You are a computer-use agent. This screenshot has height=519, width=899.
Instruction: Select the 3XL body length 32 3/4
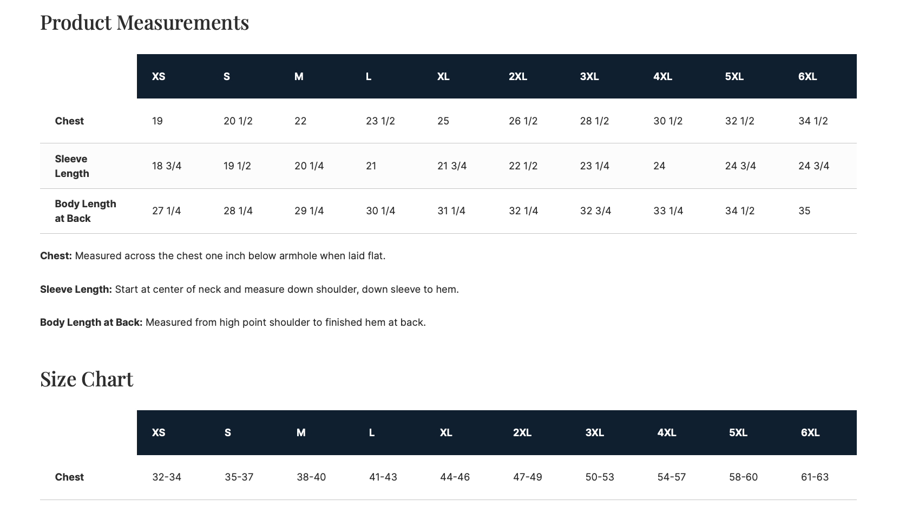[x=595, y=211]
